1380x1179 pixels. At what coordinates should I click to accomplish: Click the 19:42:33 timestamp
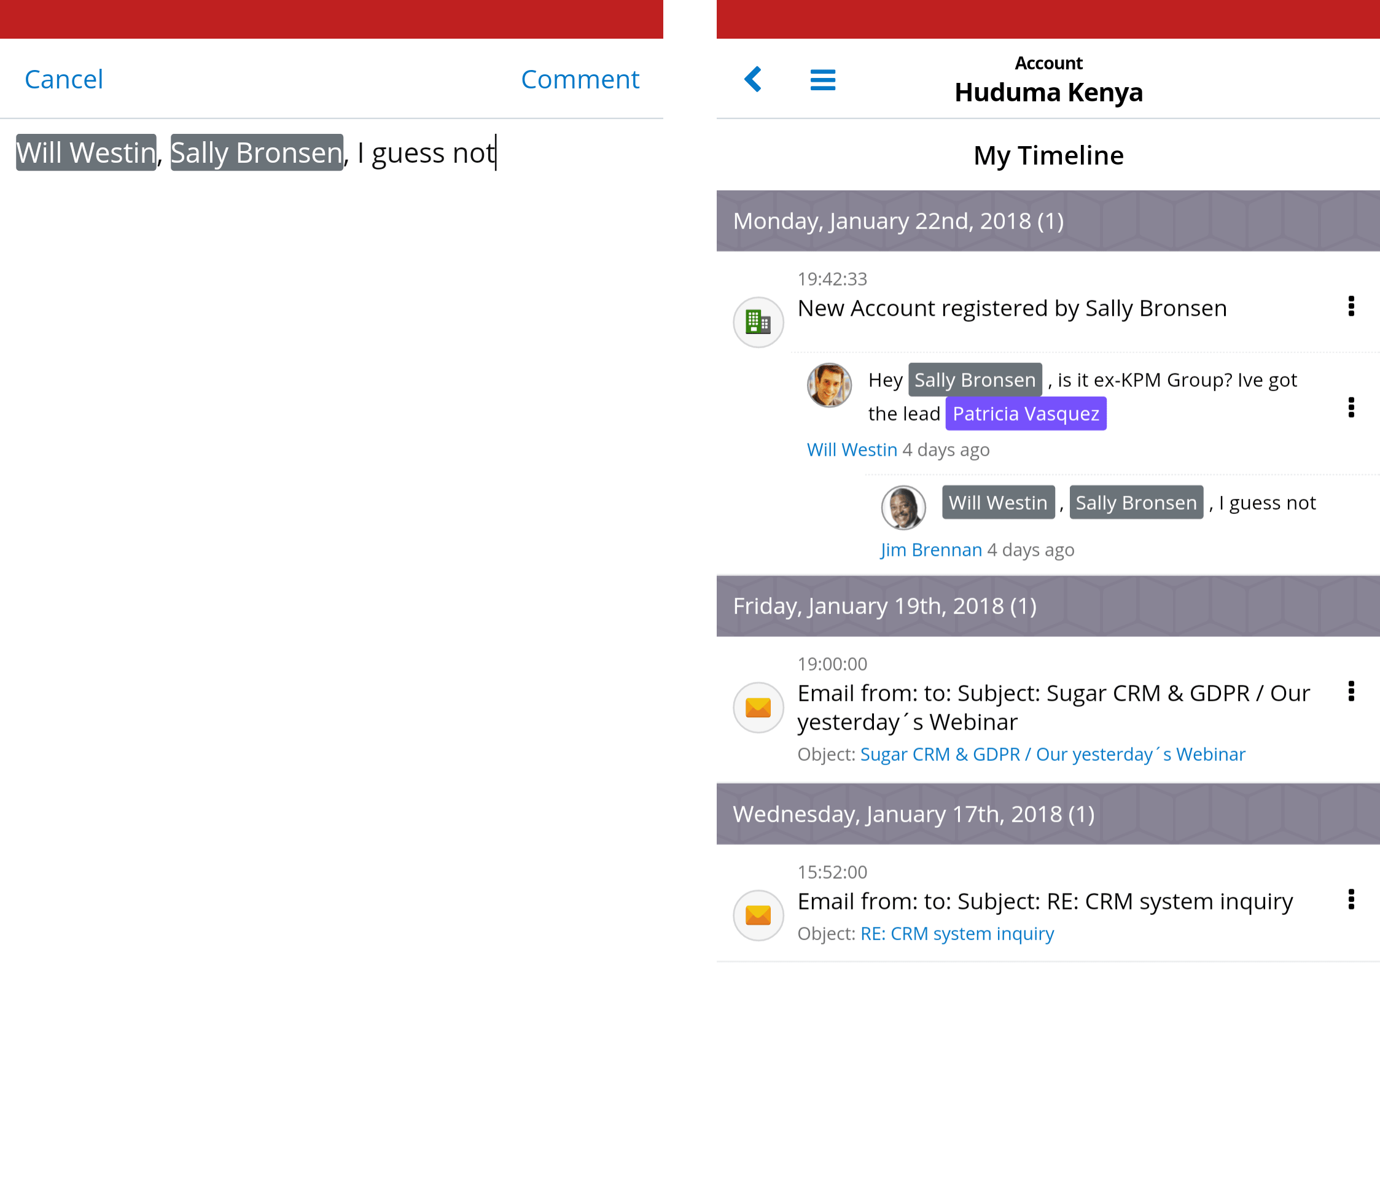832,279
